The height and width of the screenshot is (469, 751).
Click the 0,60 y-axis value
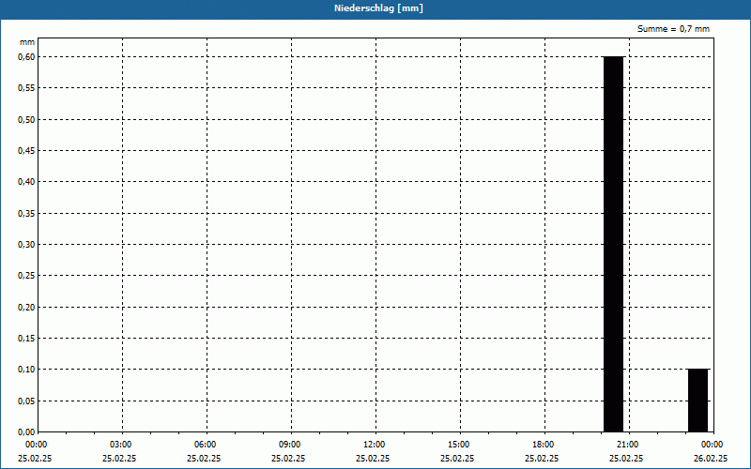(26, 56)
